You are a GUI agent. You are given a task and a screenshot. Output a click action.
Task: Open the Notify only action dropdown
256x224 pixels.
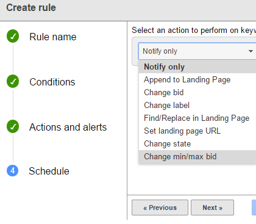click(x=197, y=51)
